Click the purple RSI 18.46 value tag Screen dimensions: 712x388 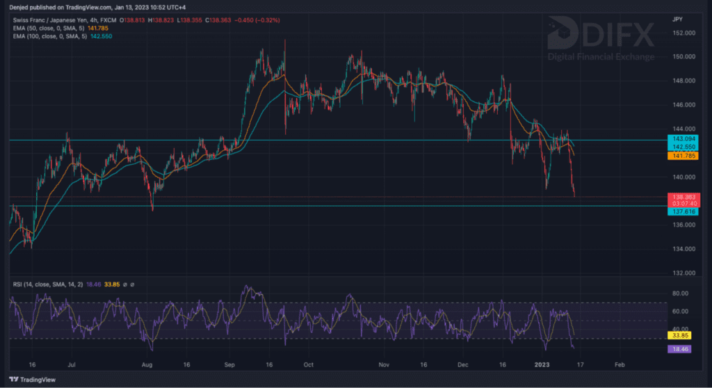click(x=678, y=348)
